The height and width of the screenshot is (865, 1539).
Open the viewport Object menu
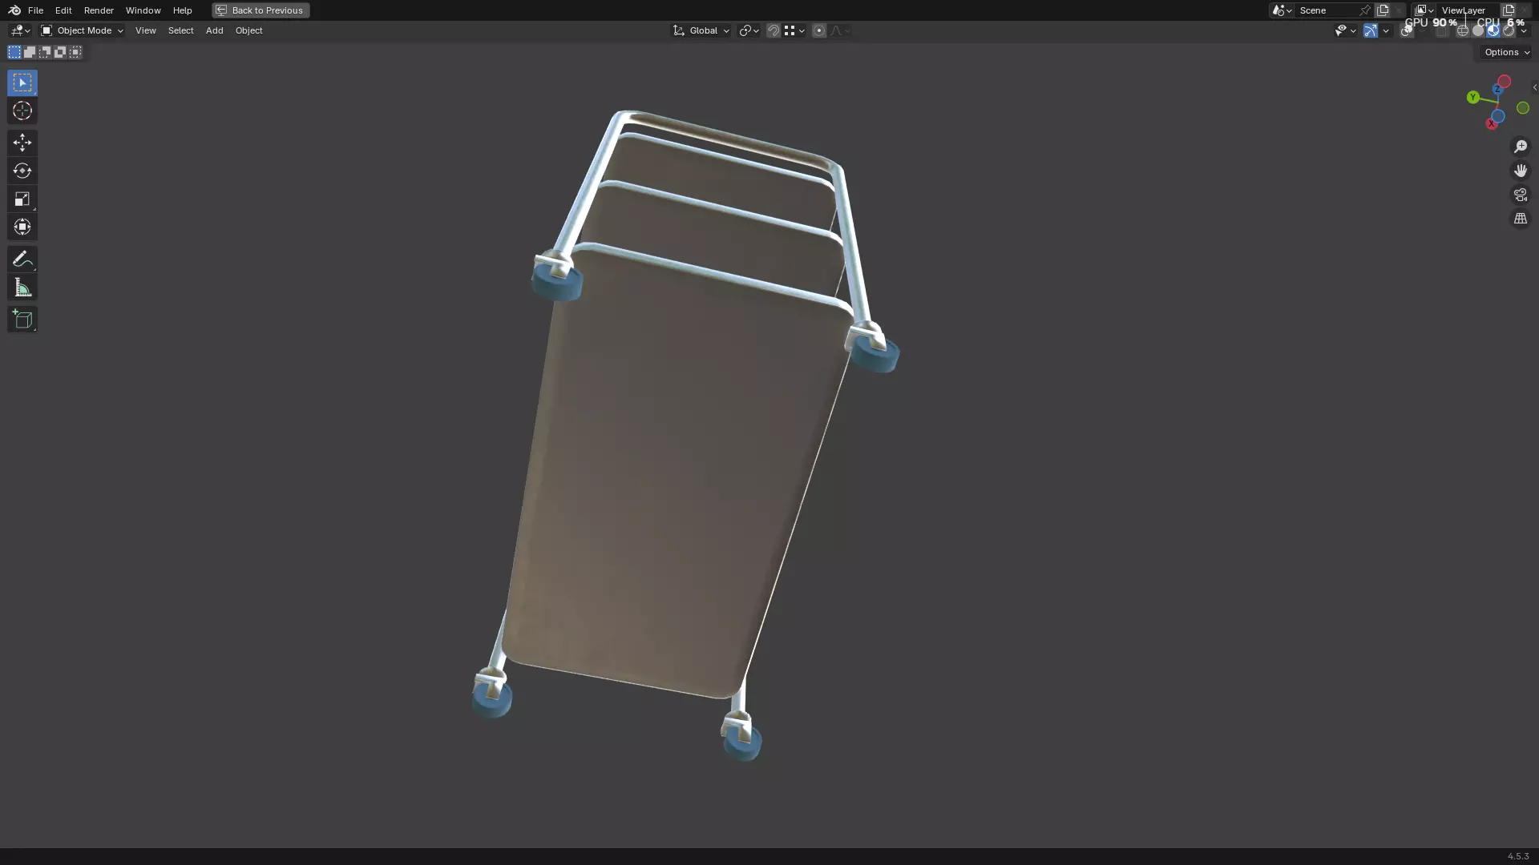[248, 30]
